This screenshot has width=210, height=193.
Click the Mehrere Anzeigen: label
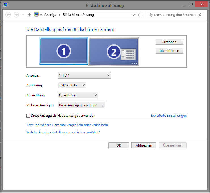pyautogui.click(x=40, y=105)
